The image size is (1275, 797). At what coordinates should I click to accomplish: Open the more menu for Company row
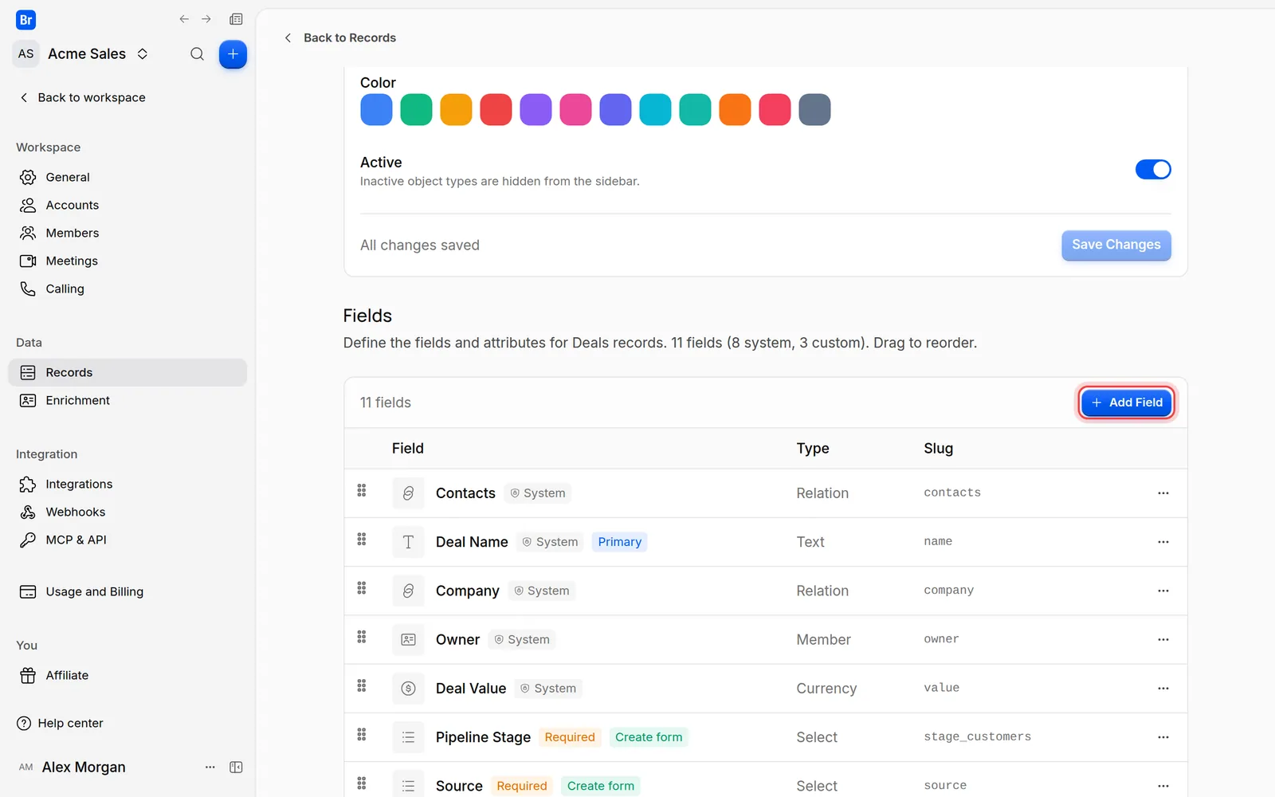(x=1163, y=591)
